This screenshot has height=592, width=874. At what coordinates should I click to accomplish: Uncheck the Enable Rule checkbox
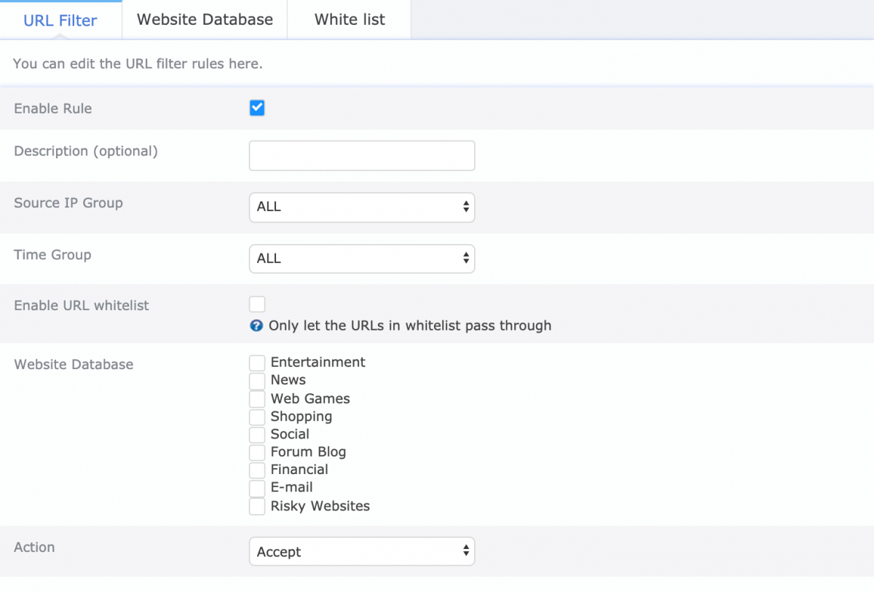[257, 108]
